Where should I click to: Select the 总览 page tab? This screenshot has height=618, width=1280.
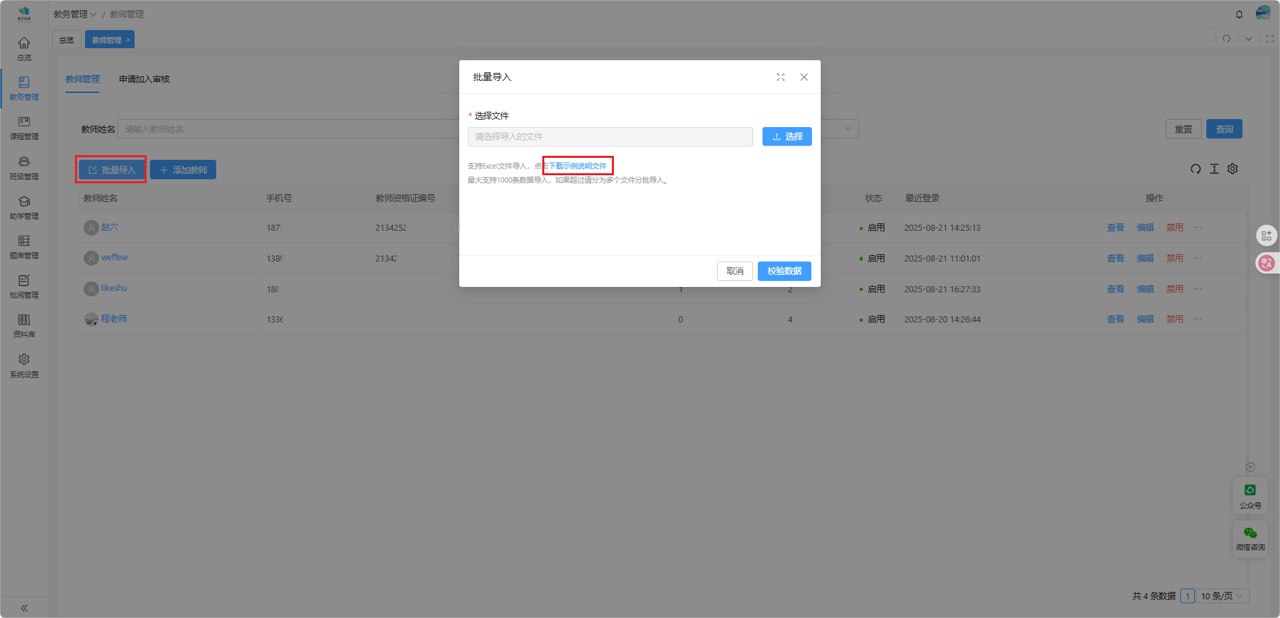coord(66,40)
